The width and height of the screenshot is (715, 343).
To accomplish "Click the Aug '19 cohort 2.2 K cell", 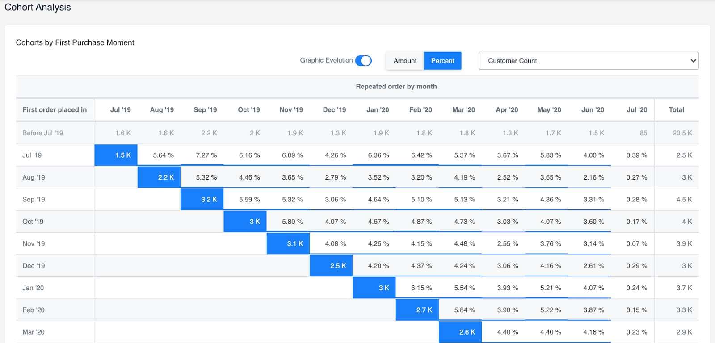I will coord(159,177).
